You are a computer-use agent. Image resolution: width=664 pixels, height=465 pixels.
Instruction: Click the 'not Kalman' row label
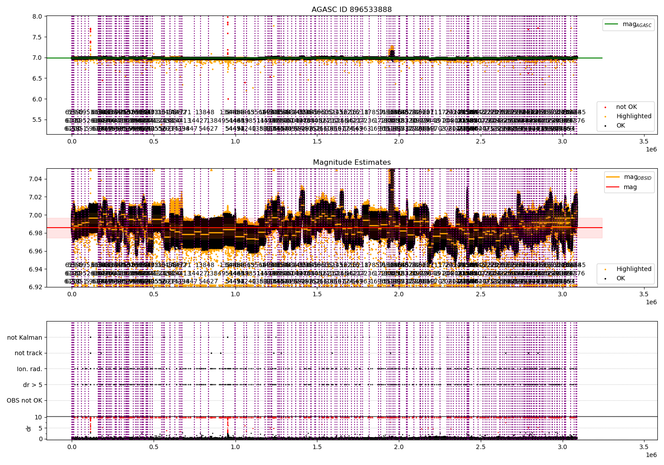(x=25, y=337)
